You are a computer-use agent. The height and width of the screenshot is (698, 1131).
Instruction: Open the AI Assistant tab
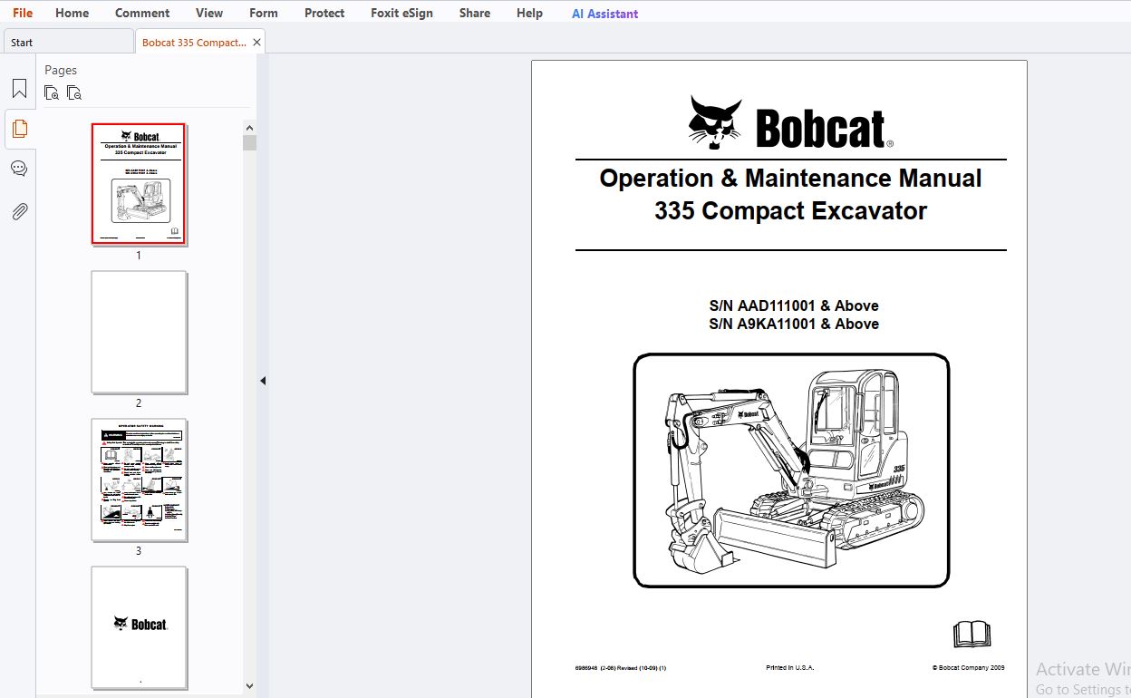click(x=604, y=14)
